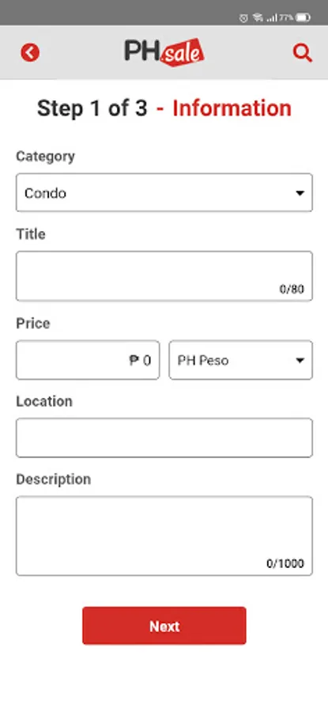Focus the Description text area
Image resolution: width=328 pixels, height=712 pixels.
coord(164,536)
